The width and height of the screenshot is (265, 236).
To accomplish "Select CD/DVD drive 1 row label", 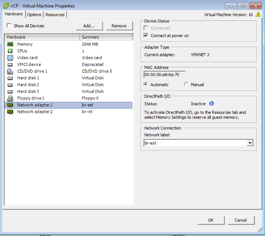I will (x=32, y=71).
